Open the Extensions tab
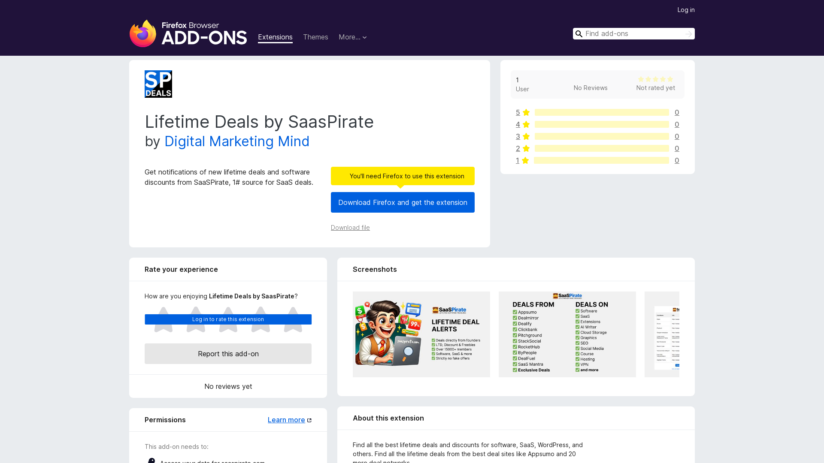The image size is (824, 463). coord(275,37)
